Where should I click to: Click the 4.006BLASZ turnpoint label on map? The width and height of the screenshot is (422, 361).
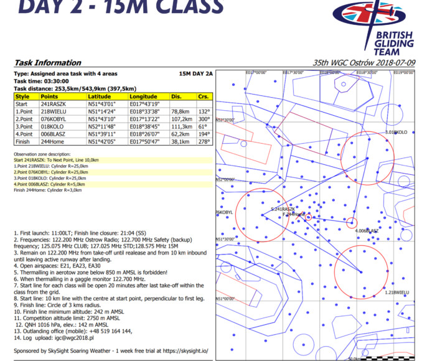click(366, 231)
